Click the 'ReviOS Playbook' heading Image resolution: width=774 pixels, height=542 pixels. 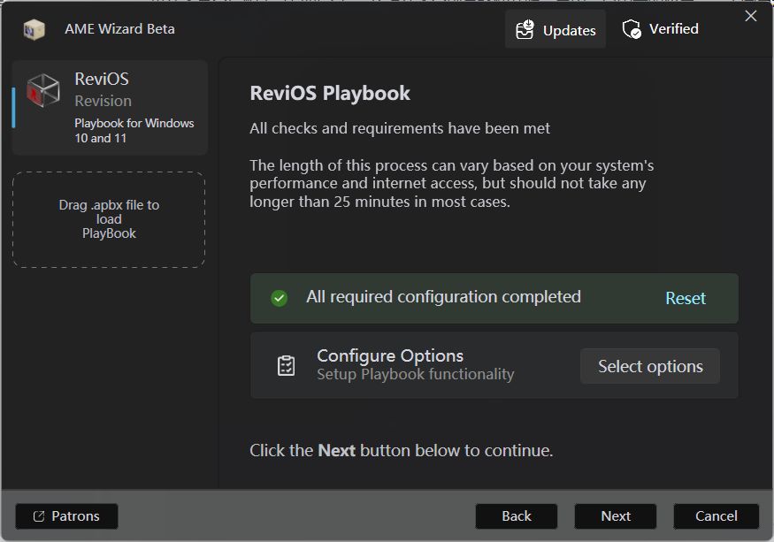(330, 94)
